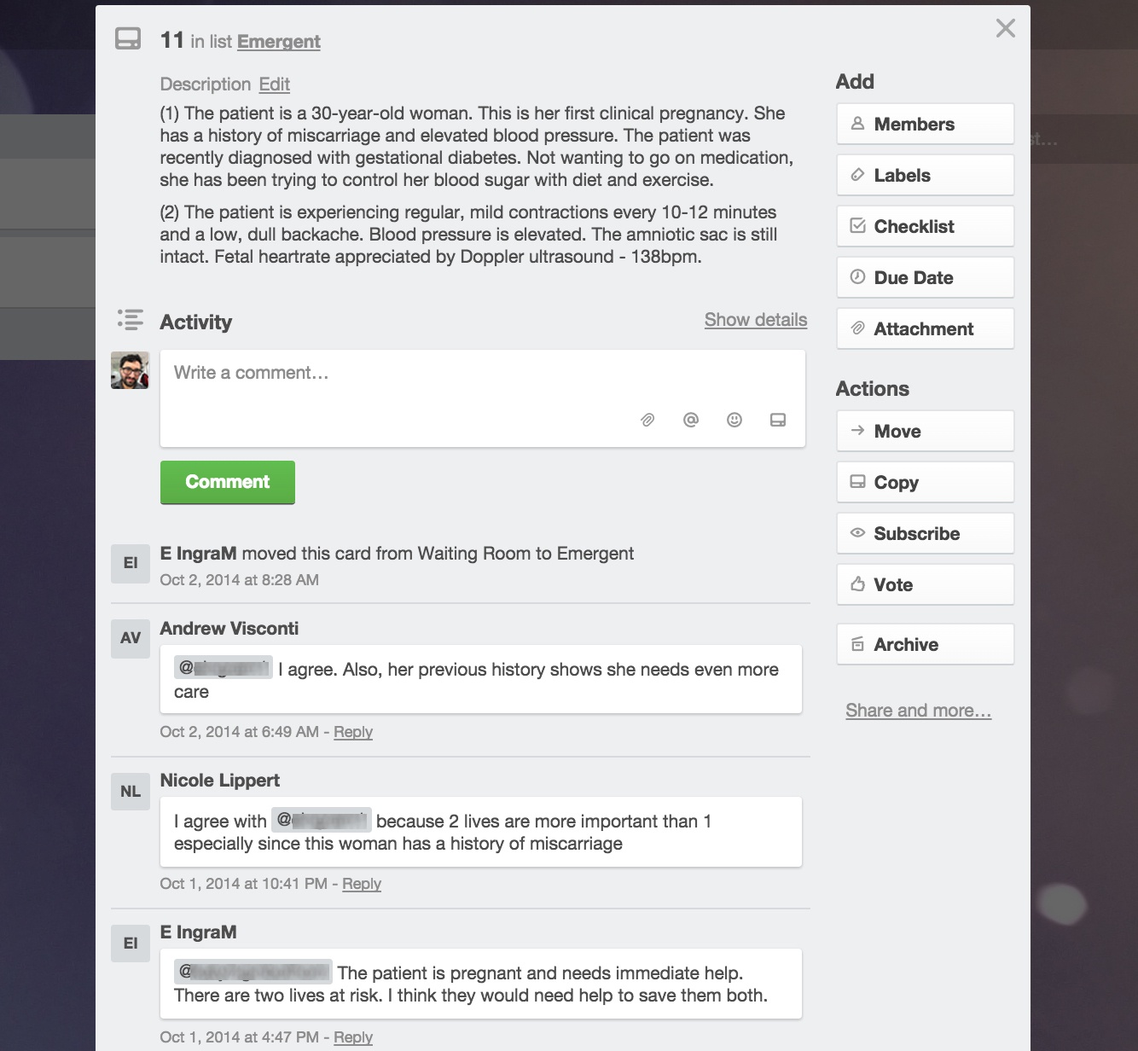Mention a member using the @ icon
Screen dimensions: 1138x1051
pyautogui.click(x=691, y=420)
